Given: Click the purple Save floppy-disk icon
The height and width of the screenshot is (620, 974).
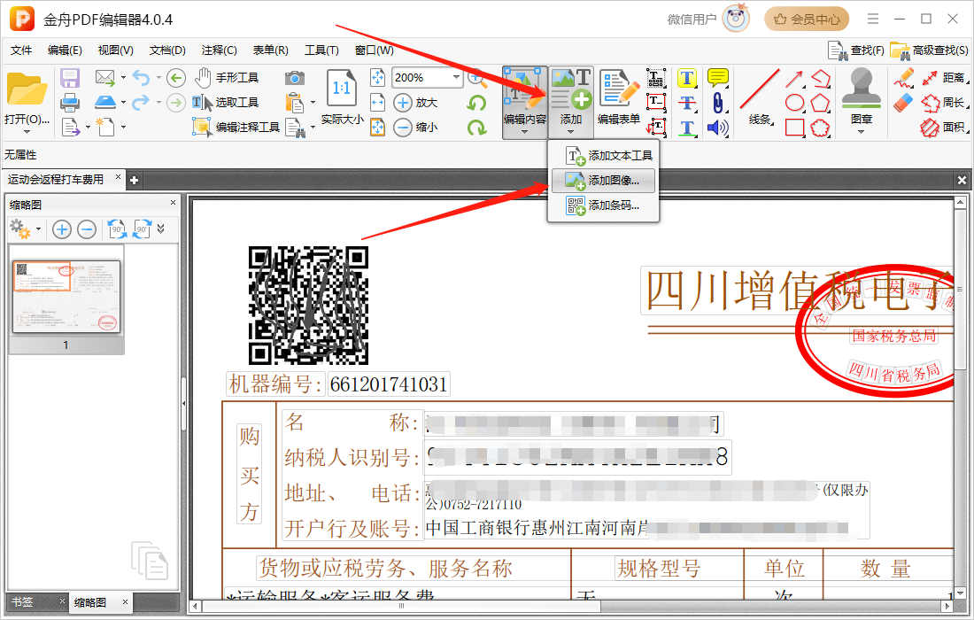Looking at the screenshot, I should click(x=70, y=78).
